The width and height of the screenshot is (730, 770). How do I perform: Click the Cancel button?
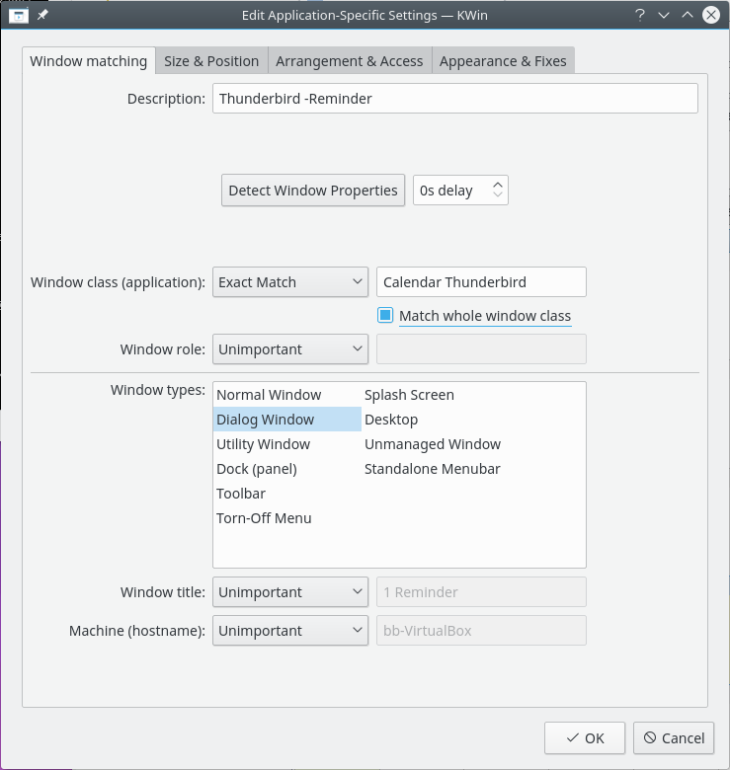point(674,737)
